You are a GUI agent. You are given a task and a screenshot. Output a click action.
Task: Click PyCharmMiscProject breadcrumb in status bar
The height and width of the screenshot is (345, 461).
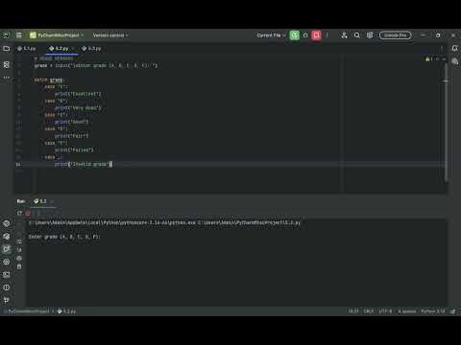tap(28, 311)
